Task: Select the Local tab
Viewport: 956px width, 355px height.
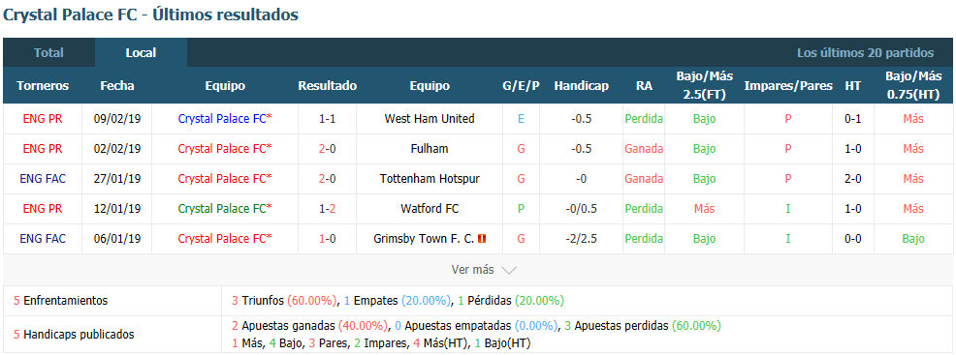Action: click(141, 53)
